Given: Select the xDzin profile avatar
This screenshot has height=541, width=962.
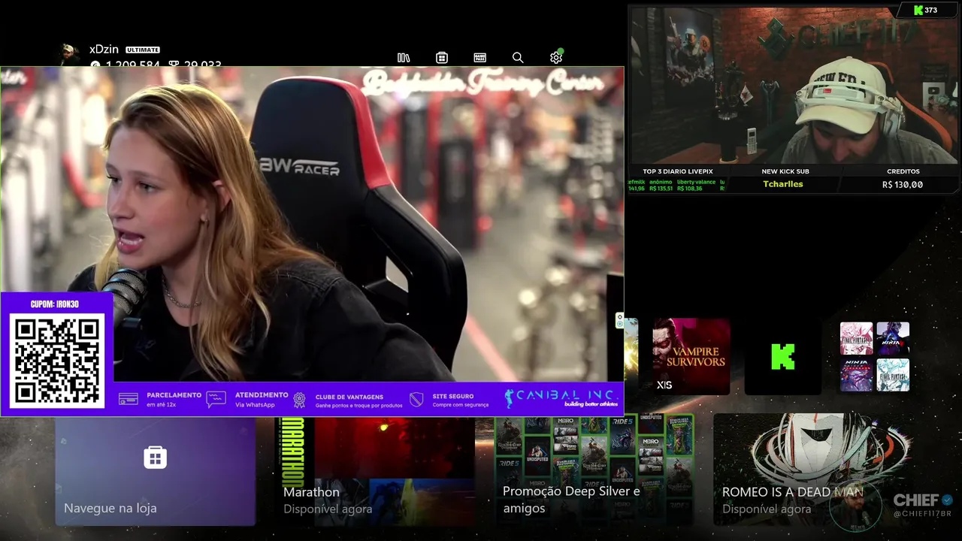Looking at the screenshot, I should 69,54.
